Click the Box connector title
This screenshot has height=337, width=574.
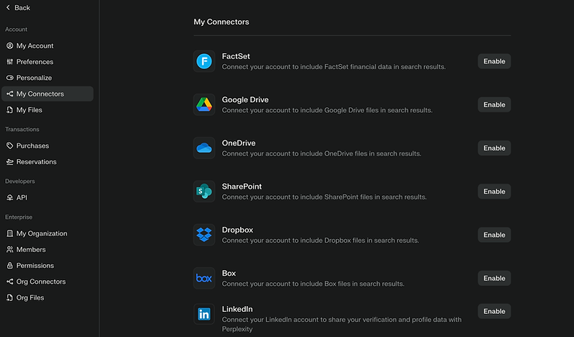click(229, 274)
